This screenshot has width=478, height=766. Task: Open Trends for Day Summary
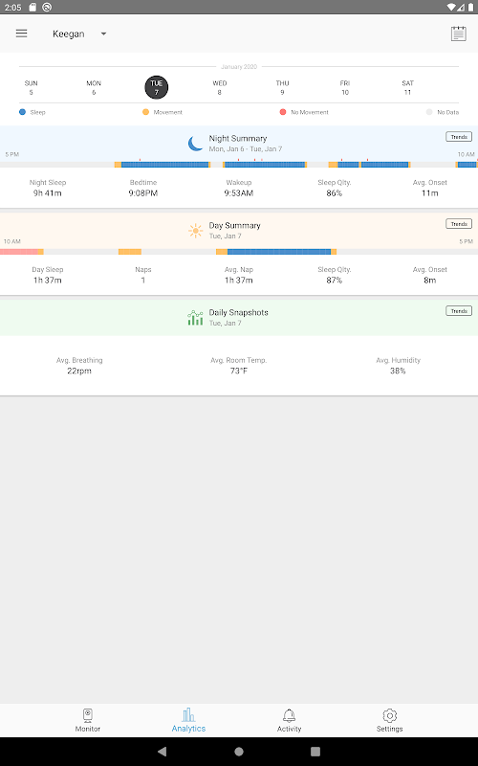pyautogui.click(x=459, y=224)
